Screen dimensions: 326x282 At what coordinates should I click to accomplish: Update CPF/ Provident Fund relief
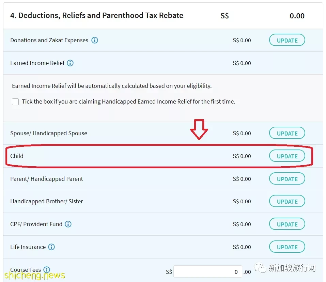[287, 224]
